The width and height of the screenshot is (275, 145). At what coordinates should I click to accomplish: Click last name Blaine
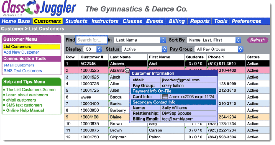click(116, 117)
